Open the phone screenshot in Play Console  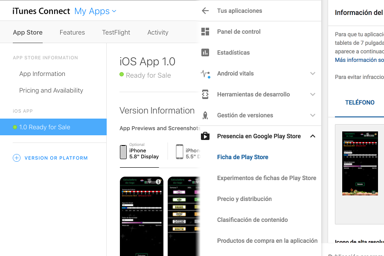click(360, 163)
